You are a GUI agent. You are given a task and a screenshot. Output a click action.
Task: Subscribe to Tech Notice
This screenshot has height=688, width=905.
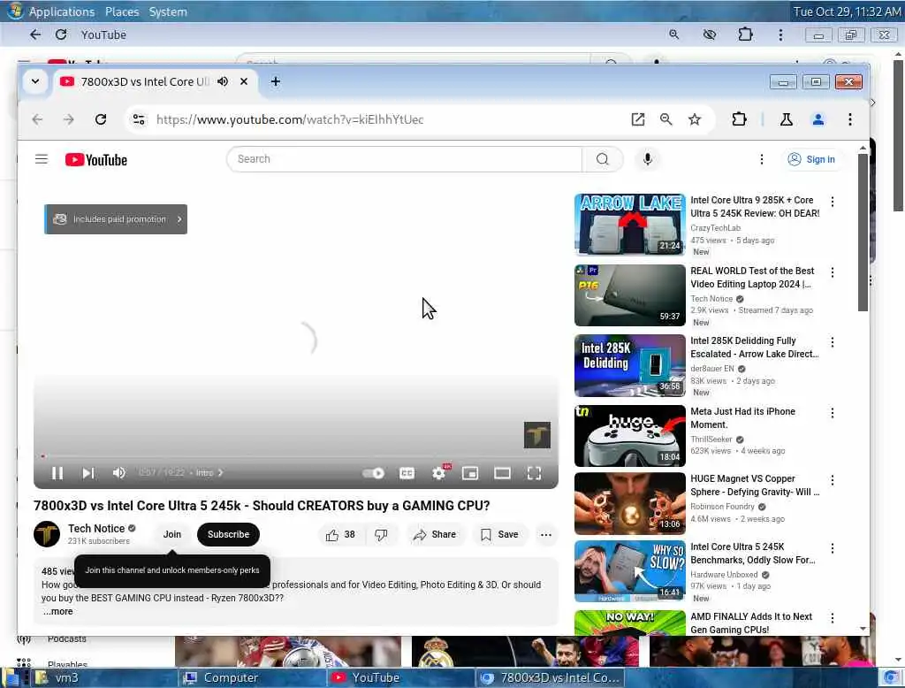229,534
